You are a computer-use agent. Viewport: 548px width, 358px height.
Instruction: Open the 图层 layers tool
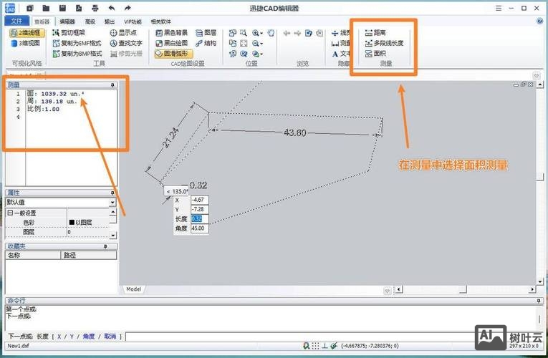(x=206, y=33)
